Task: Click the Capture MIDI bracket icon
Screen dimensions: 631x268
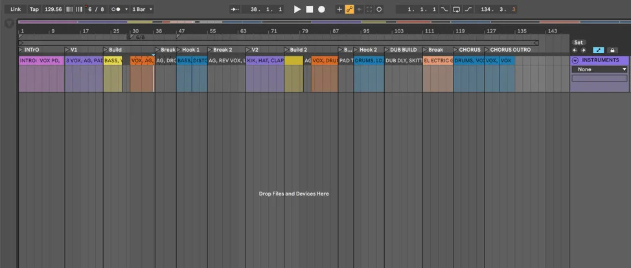Action: click(x=369, y=9)
